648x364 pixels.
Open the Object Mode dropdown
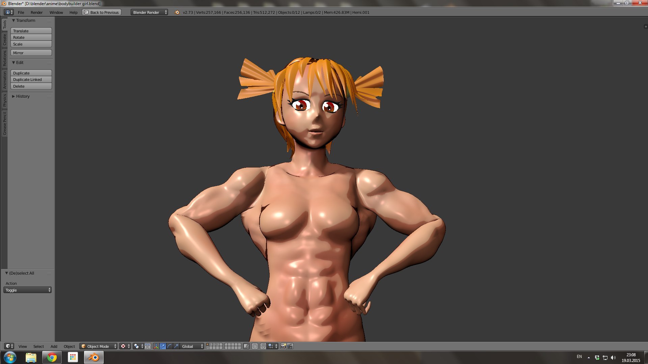(x=99, y=346)
